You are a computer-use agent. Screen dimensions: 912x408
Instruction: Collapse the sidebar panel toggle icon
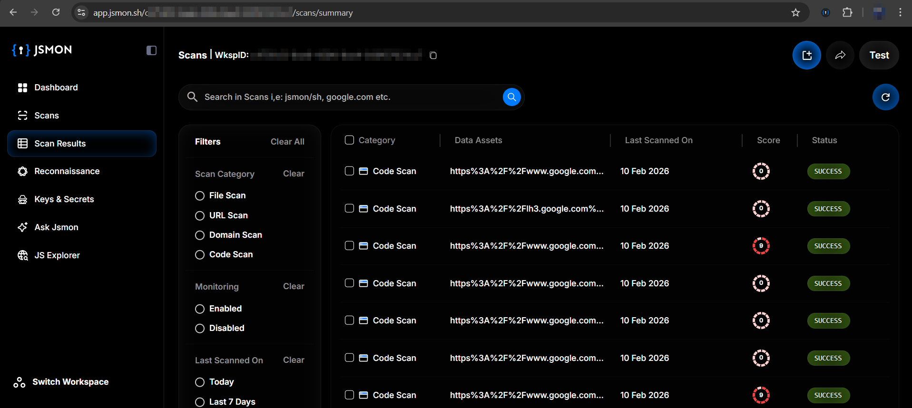click(x=151, y=50)
